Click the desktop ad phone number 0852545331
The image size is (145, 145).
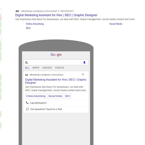pyautogui.click(x=67, y=11)
